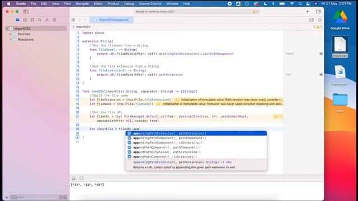Viewport: 358px width, 201px height.
Task: Choose appendingPathExtension(_ pathExtension:) completion
Action: point(196,133)
